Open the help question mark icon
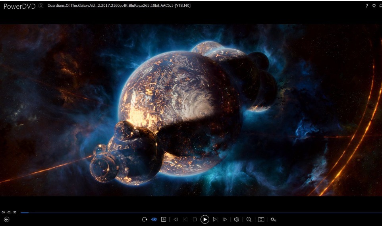 [367, 6]
